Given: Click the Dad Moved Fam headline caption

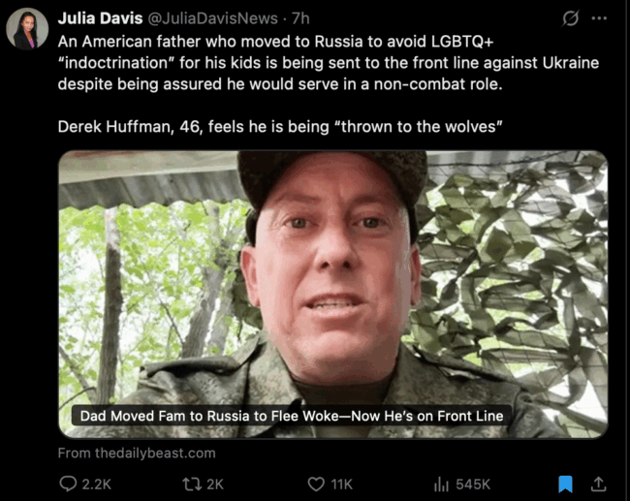Looking at the screenshot, I should [292, 416].
